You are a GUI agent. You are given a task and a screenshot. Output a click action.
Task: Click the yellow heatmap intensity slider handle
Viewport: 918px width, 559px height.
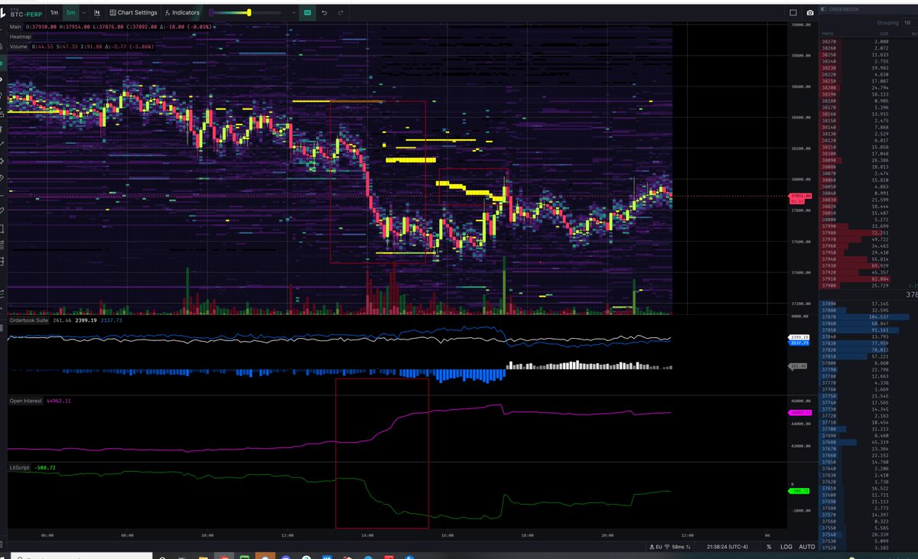point(249,13)
